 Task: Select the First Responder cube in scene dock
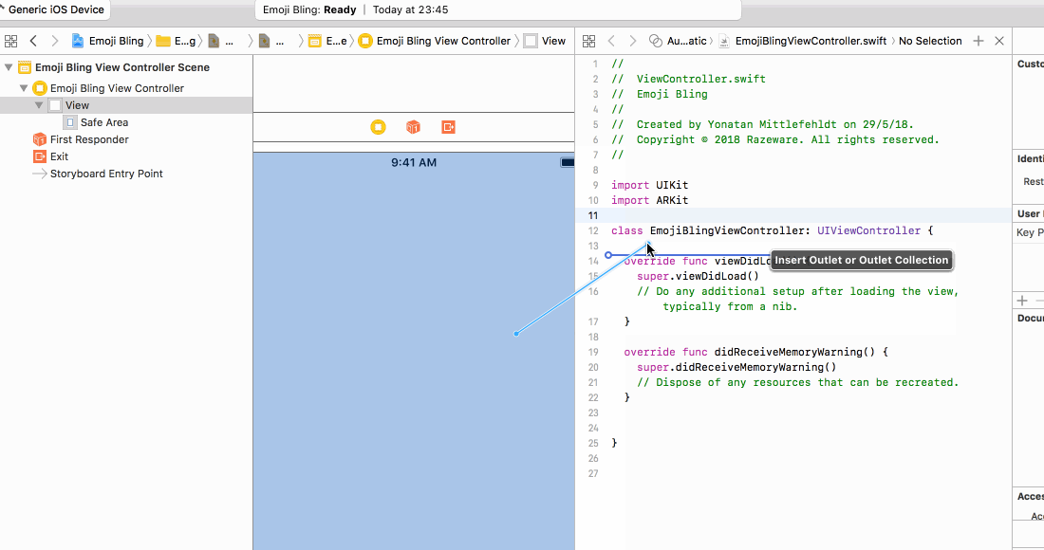pos(414,127)
